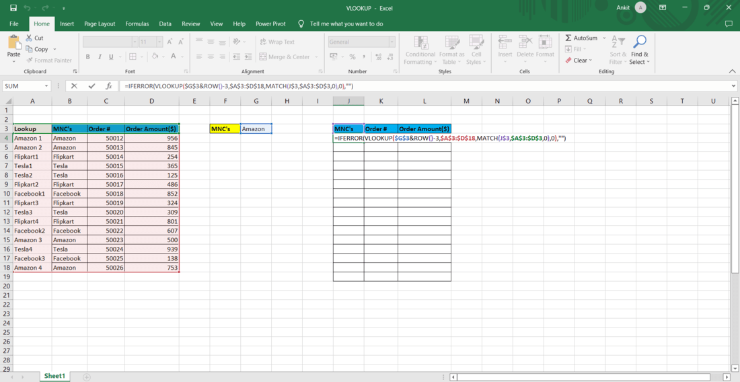Viewport: 740px width, 382px height.
Task: Open Sort & Filter menu
Action: 618,50
